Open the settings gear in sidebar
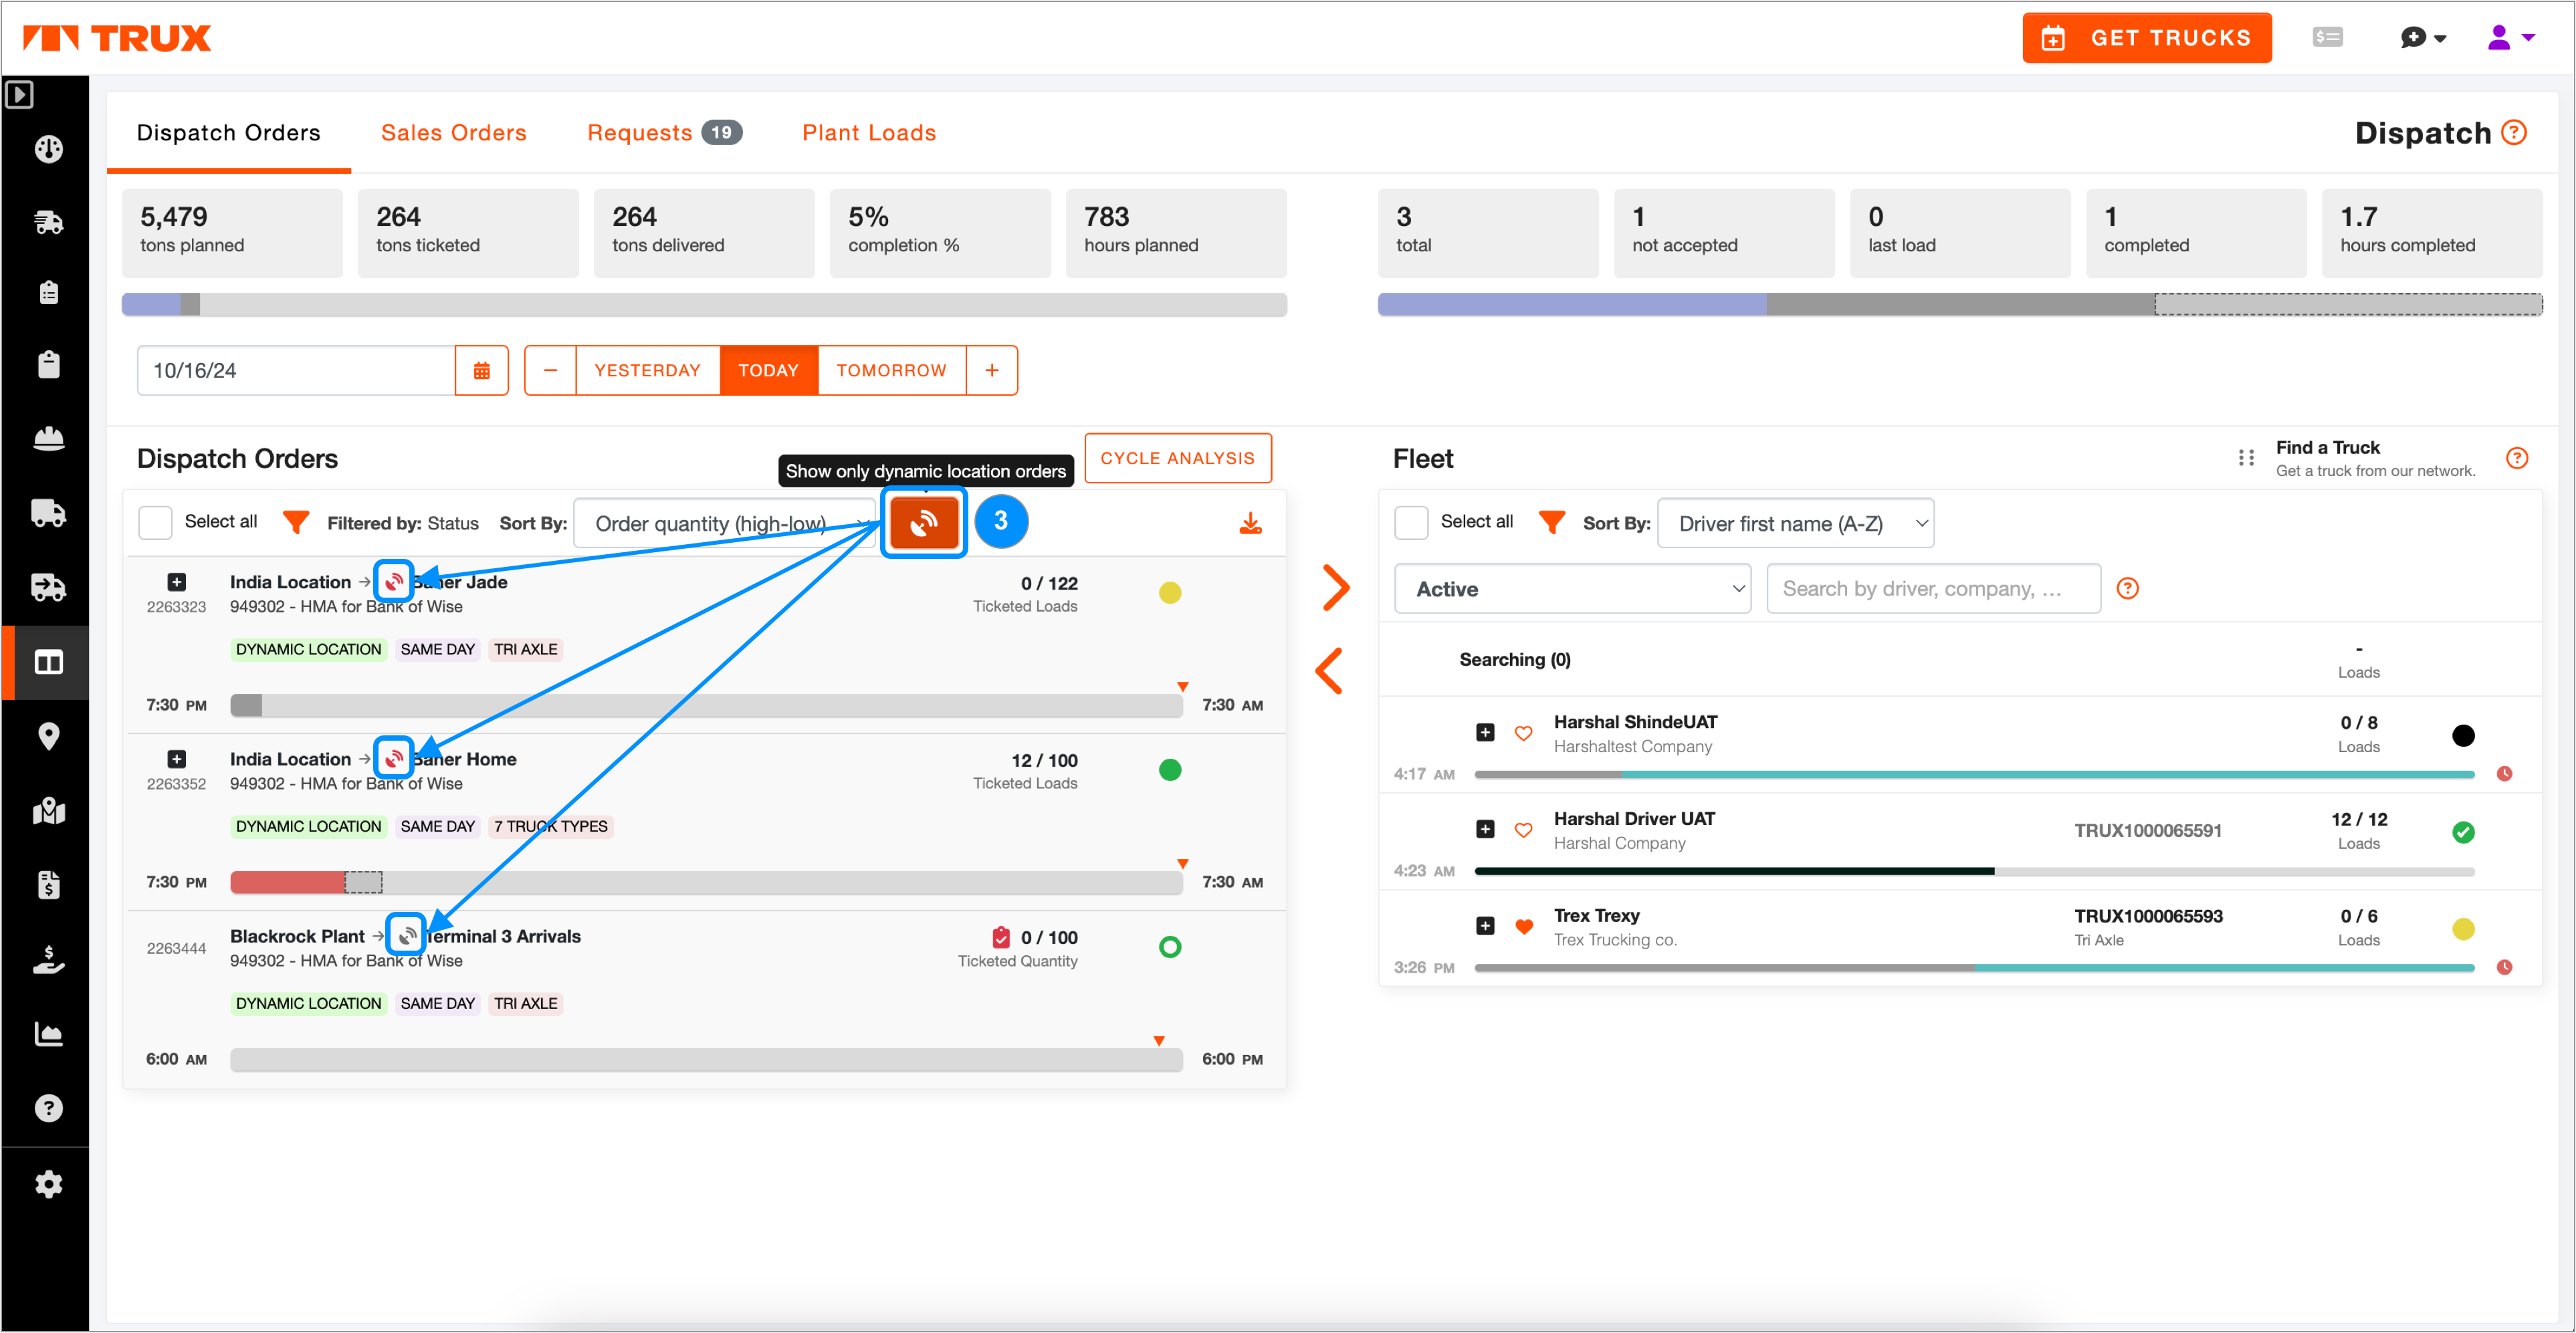The height and width of the screenshot is (1333, 2576). [x=48, y=1184]
